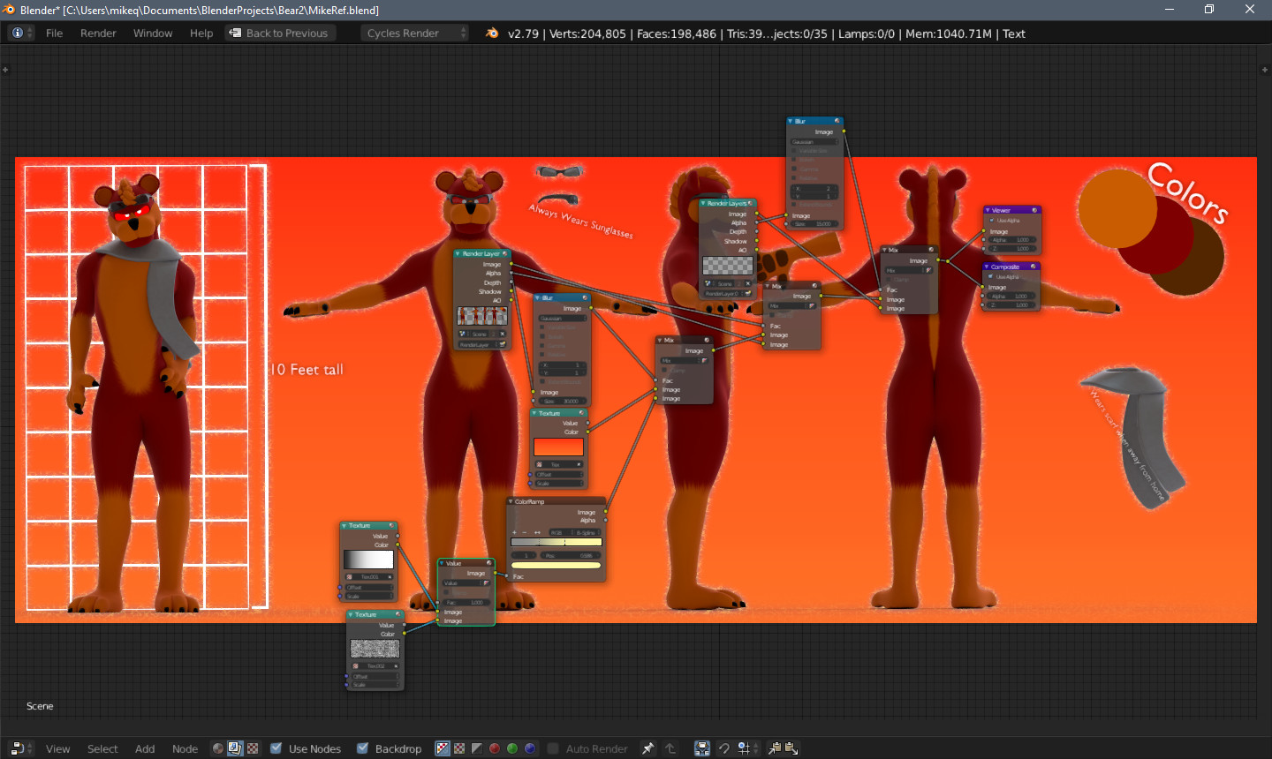1272x759 pixels.
Task: Collapse the top Blur node with triangle
Action: (791, 121)
